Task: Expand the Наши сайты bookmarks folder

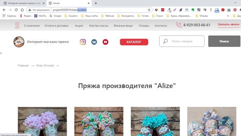Action: point(89,16)
